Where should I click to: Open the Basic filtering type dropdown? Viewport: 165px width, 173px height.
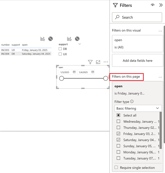138,108
